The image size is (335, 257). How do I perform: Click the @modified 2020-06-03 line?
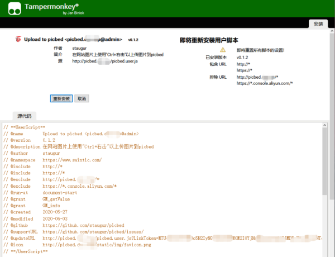(x=35, y=218)
